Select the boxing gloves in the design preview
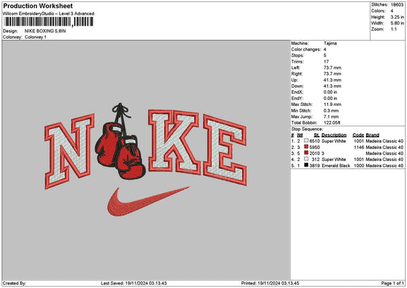 [120, 142]
